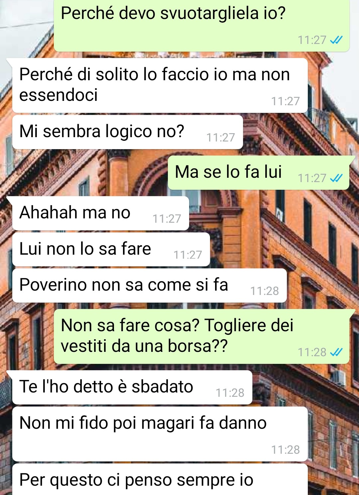Image resolution: width=359 pixels, height=495 pixels.
Task: Tap read receipt ticks on "Ma se lo fa lui"
Action: click(x=336, y=178)
